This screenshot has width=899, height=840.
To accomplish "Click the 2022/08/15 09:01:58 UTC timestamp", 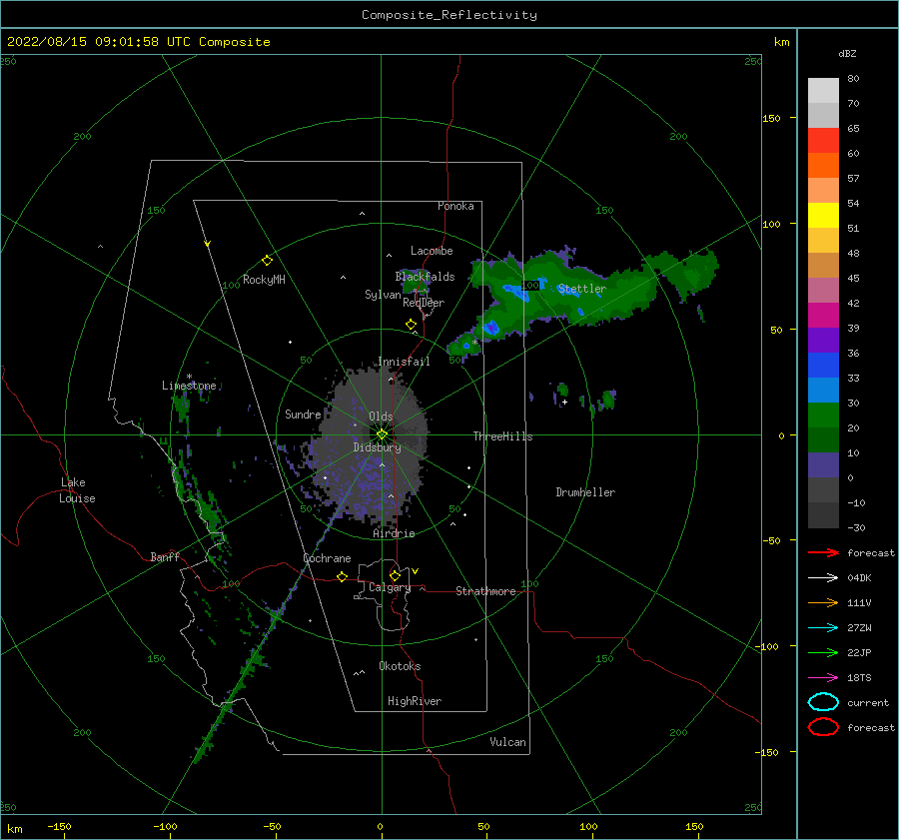I will pyautogui.click(x=99, y=42).
